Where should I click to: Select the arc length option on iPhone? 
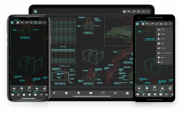(45, 89)
